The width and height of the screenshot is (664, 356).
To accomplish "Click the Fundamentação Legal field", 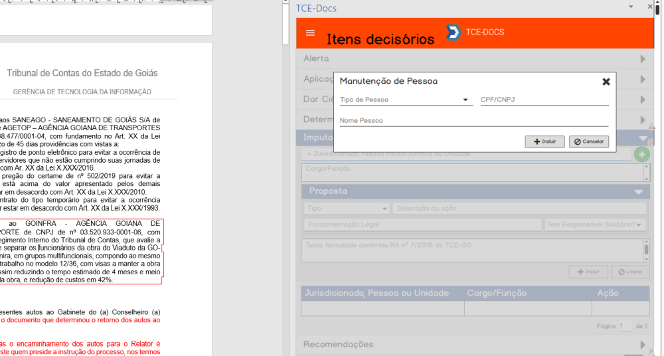I will click(422, 225).
